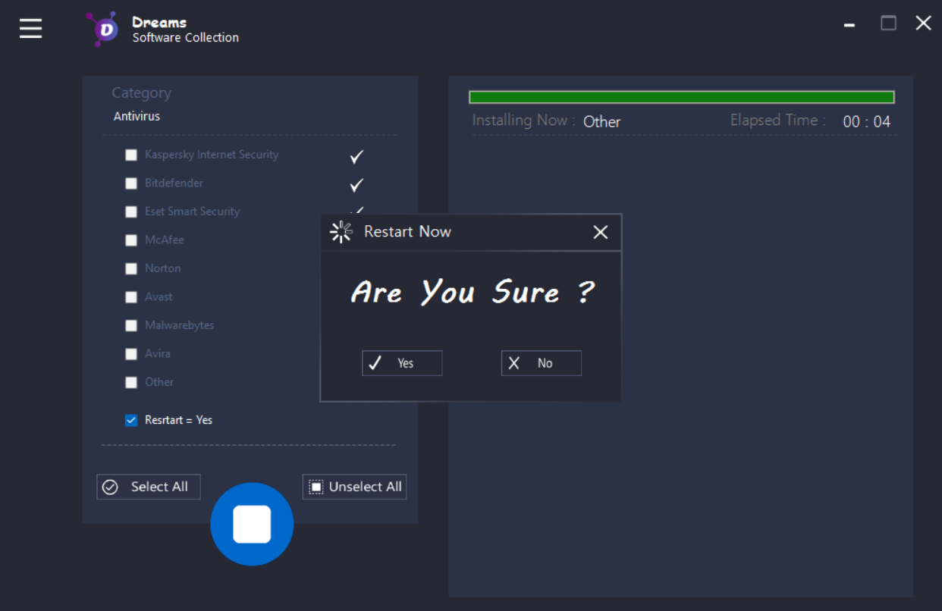942x611 pixels.
Task: Maximize the Dreams application window
Action: pyautogui.click(x=888, y=23)
